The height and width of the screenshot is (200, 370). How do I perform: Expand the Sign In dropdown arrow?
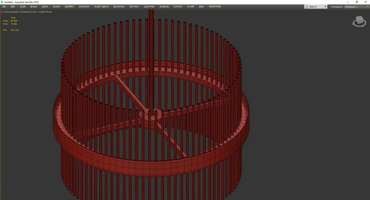326,6
